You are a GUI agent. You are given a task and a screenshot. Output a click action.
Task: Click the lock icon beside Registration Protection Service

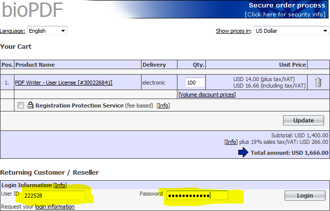pyautogui.click(x=30, y=105)
